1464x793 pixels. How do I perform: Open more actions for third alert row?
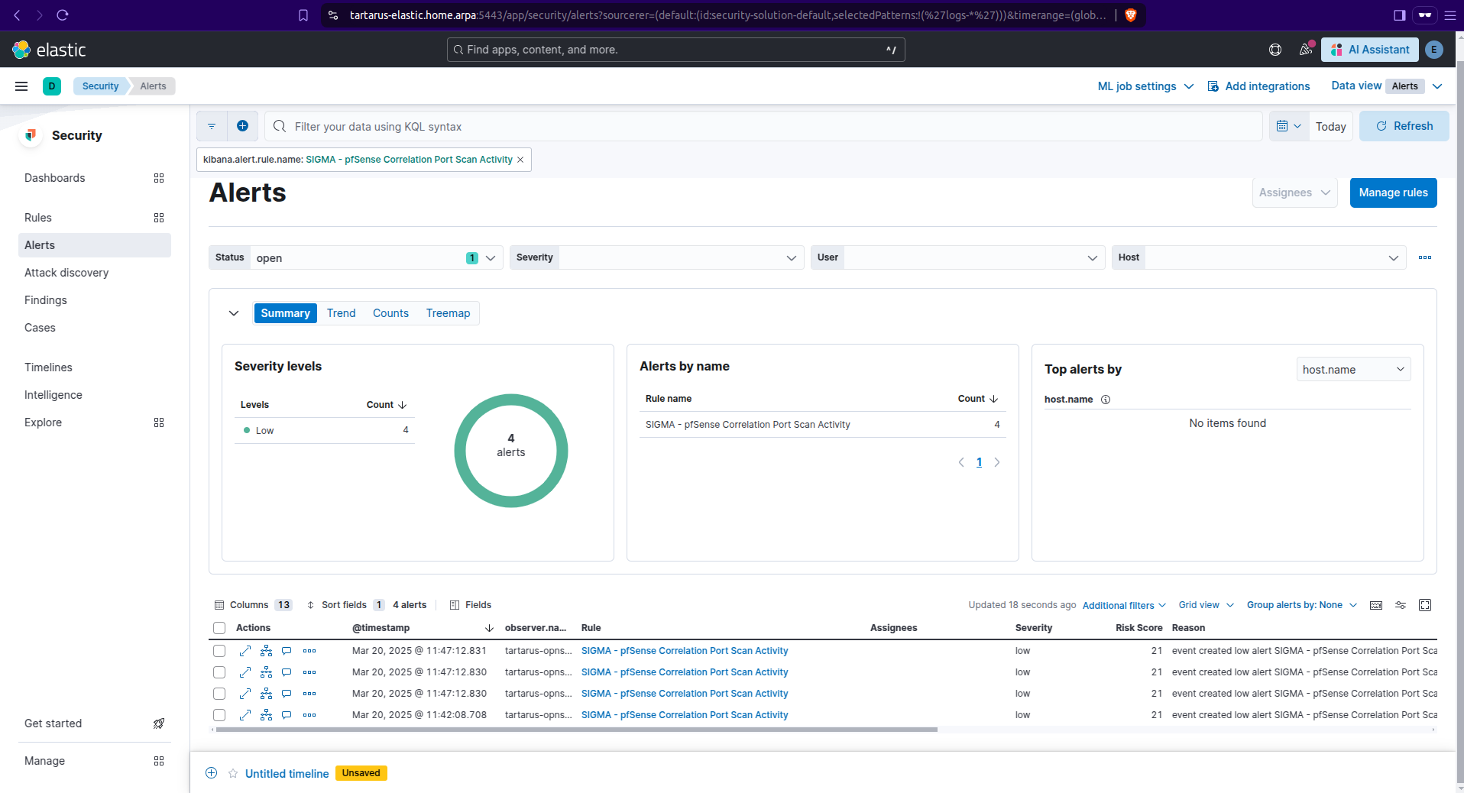pos(309,694)
